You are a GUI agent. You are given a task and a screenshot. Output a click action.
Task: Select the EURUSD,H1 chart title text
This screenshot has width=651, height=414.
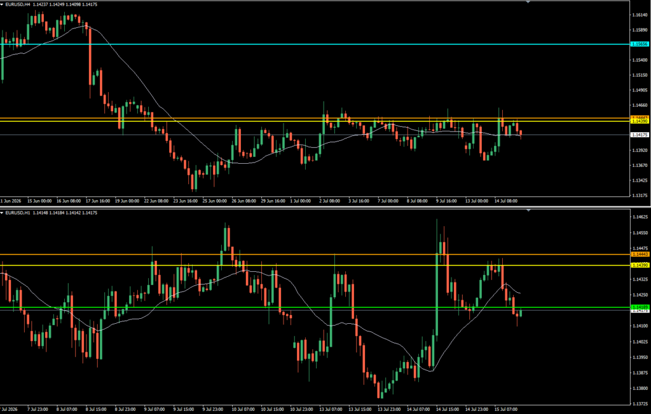coord(17,213)
